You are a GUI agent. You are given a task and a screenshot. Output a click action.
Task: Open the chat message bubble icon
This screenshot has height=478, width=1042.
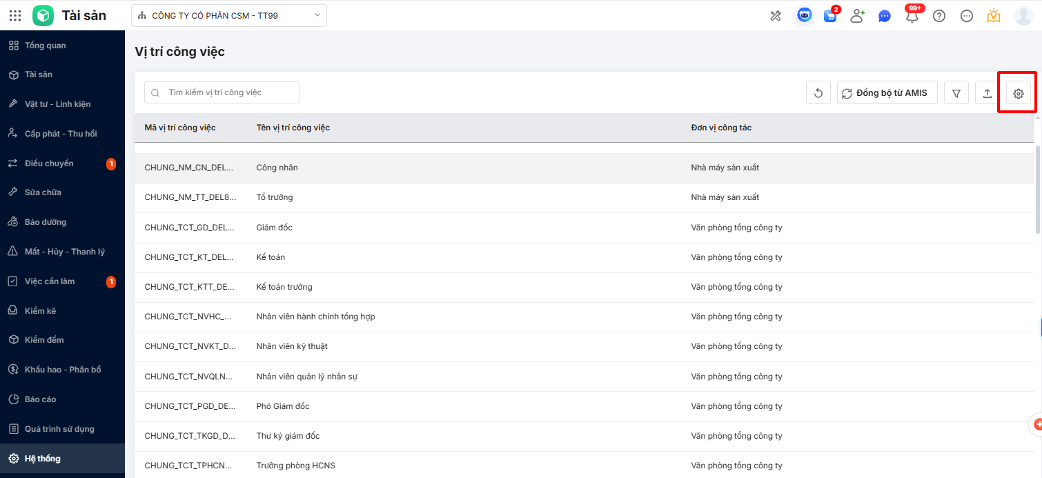coord(885,16)
